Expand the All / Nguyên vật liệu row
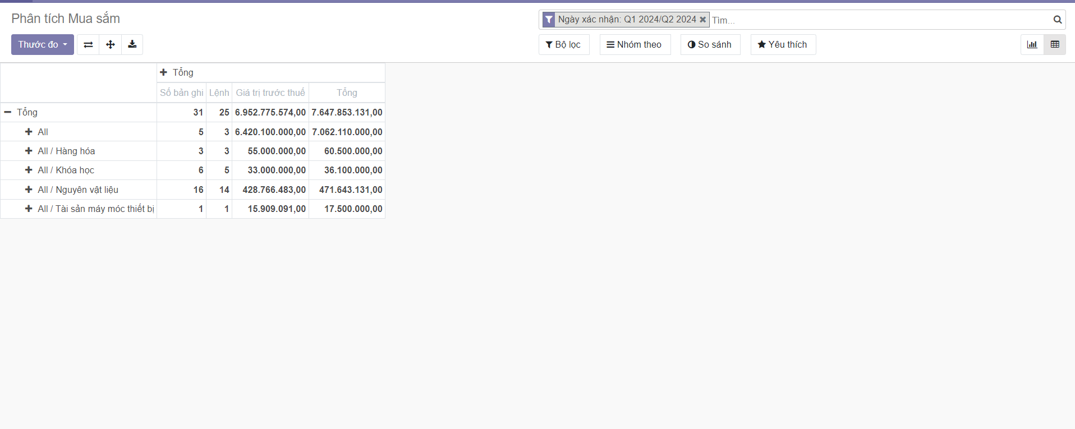Viewport: 1075px width, 429px height. coord(72,190)
